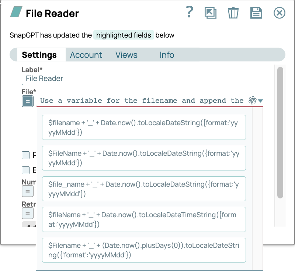295x271 pixels.
Task: Choose the $file_name expression suggestion
Action: [x=144, y=189]
